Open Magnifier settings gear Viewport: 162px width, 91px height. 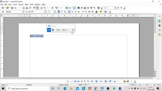pos(73,30)
